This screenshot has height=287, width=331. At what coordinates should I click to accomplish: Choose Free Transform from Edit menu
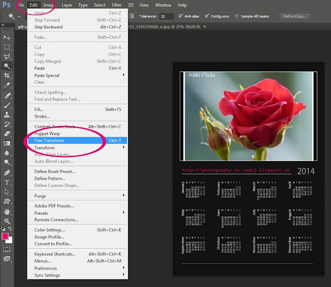78,140
